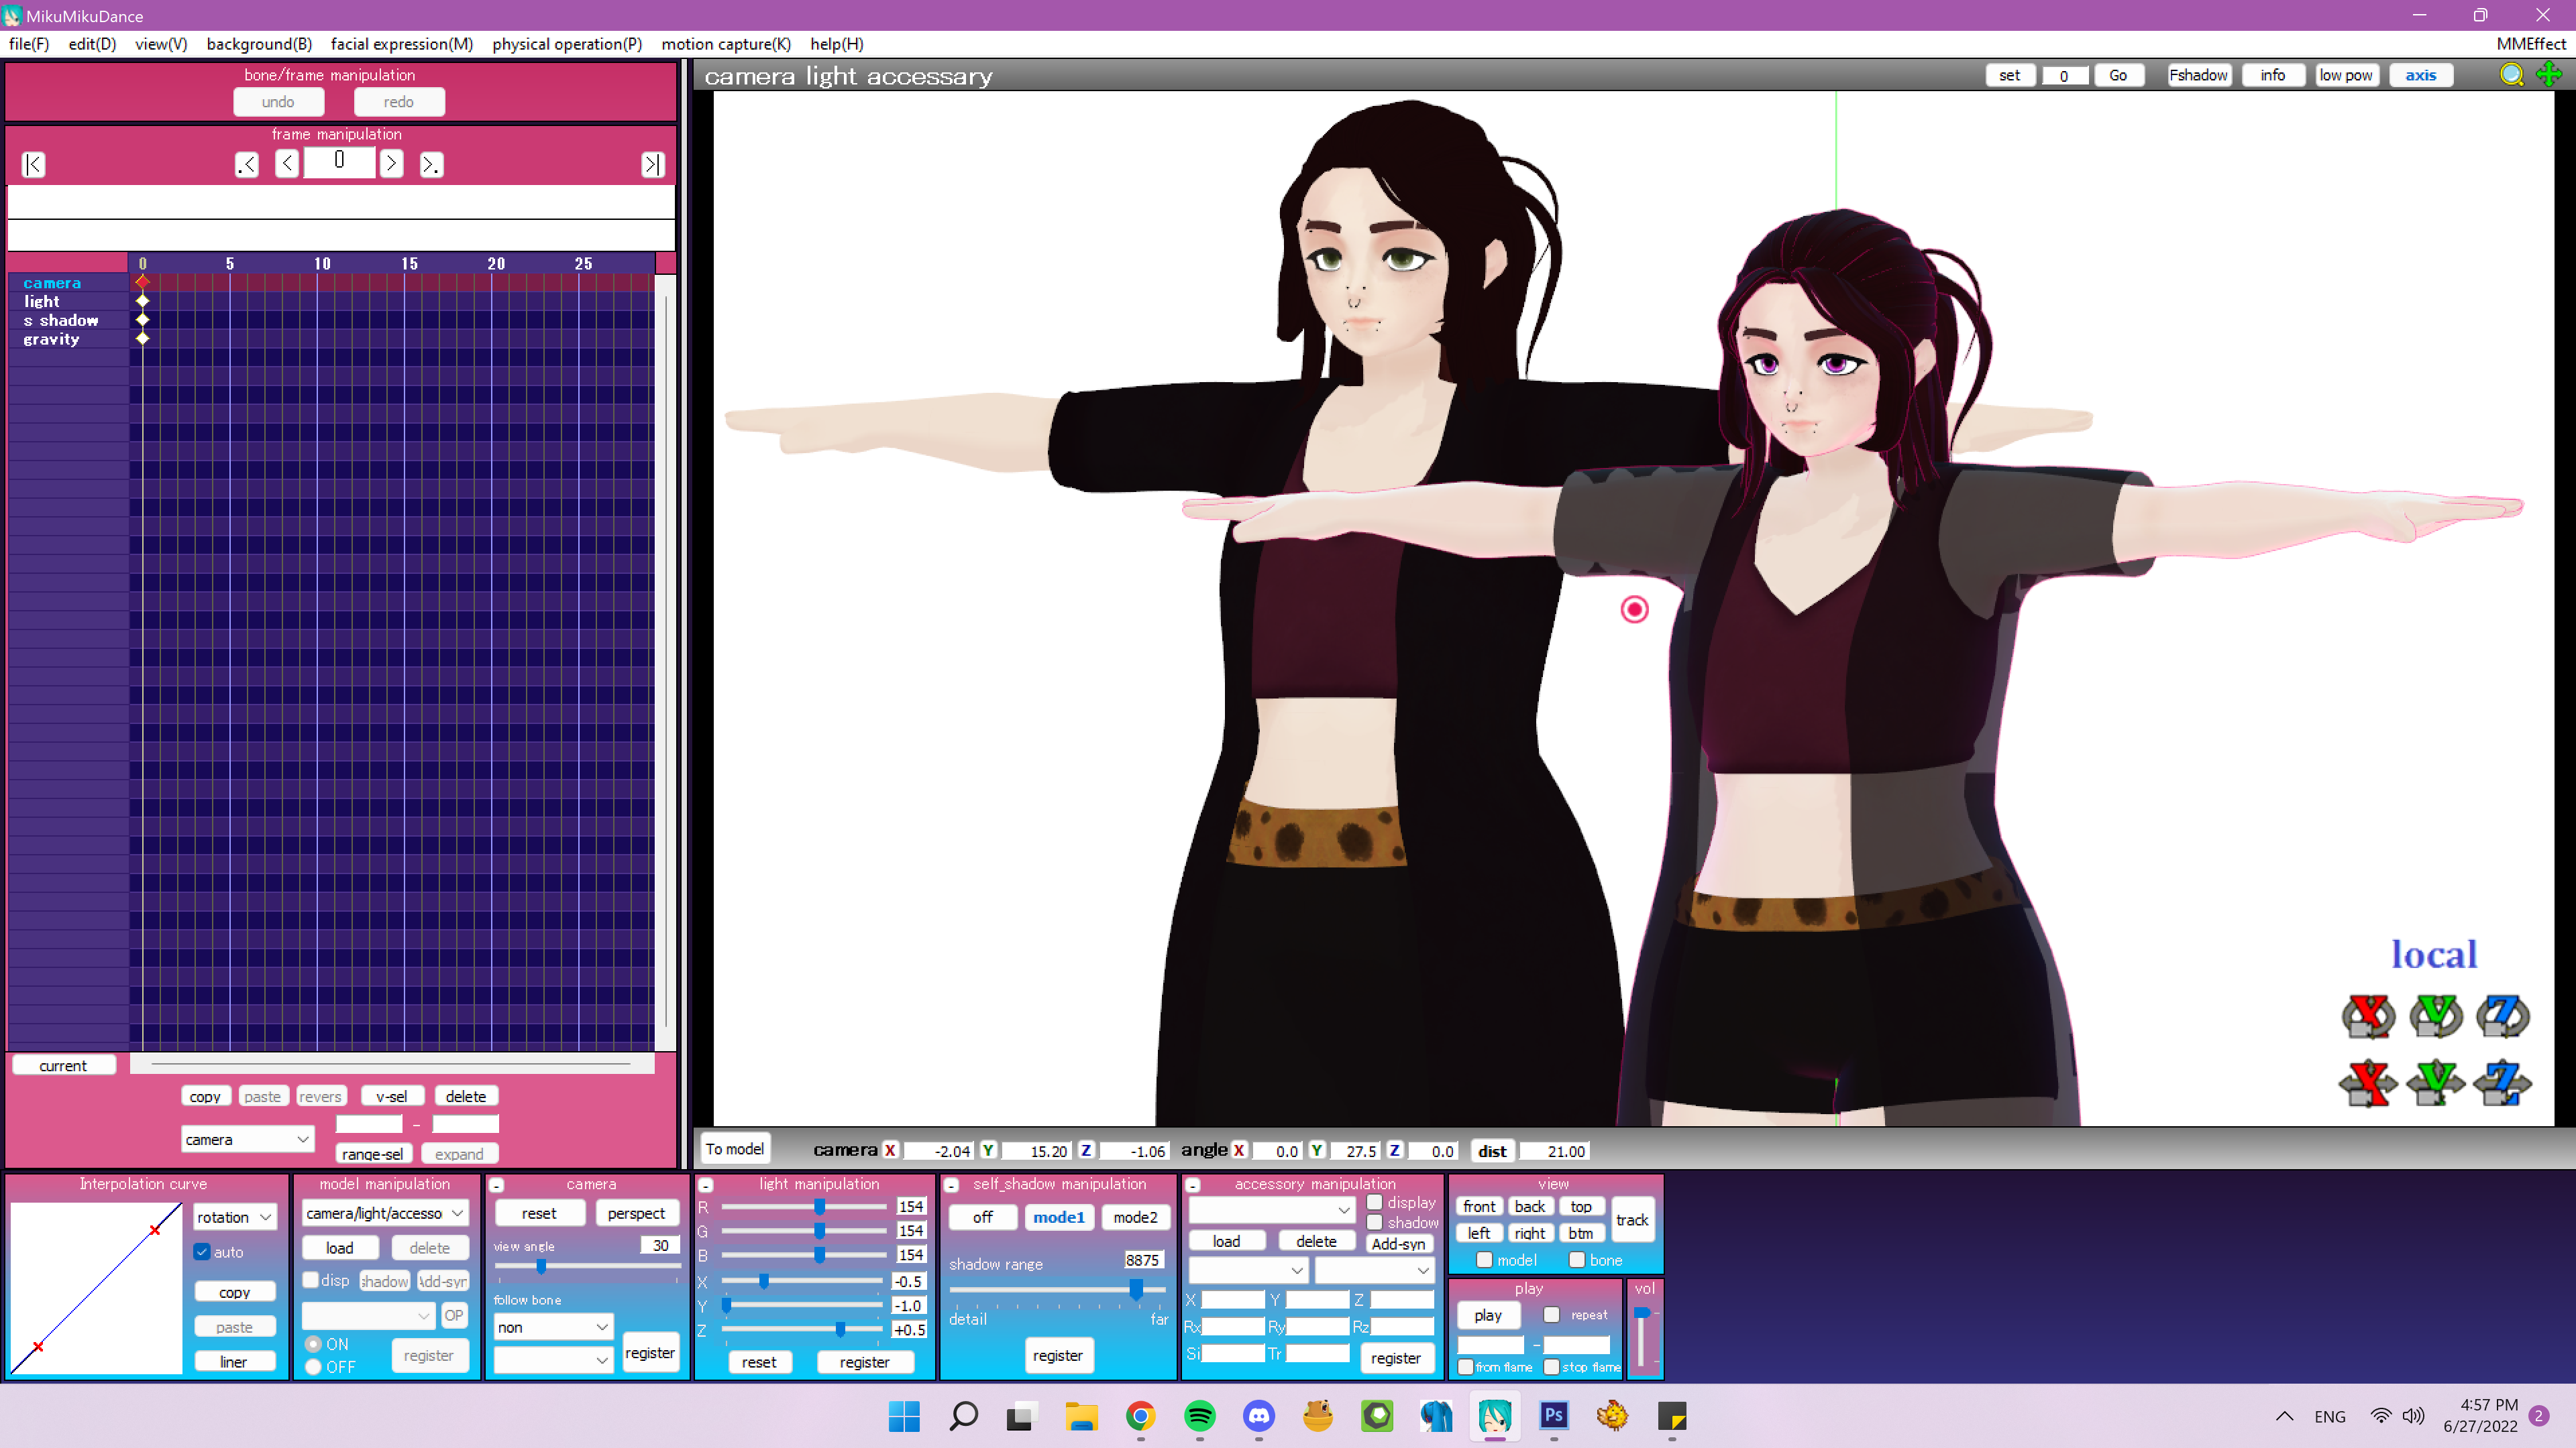Collapse the self_shadow manipulation panel

(x=952, y=1185)
